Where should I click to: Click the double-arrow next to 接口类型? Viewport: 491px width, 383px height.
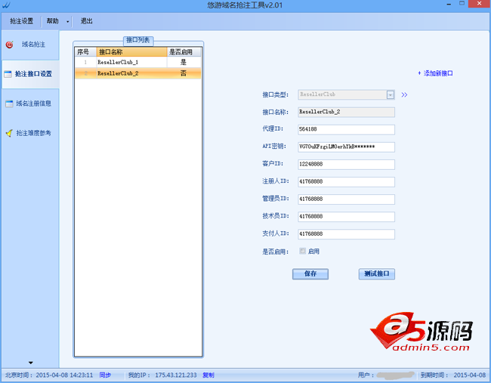404,95
